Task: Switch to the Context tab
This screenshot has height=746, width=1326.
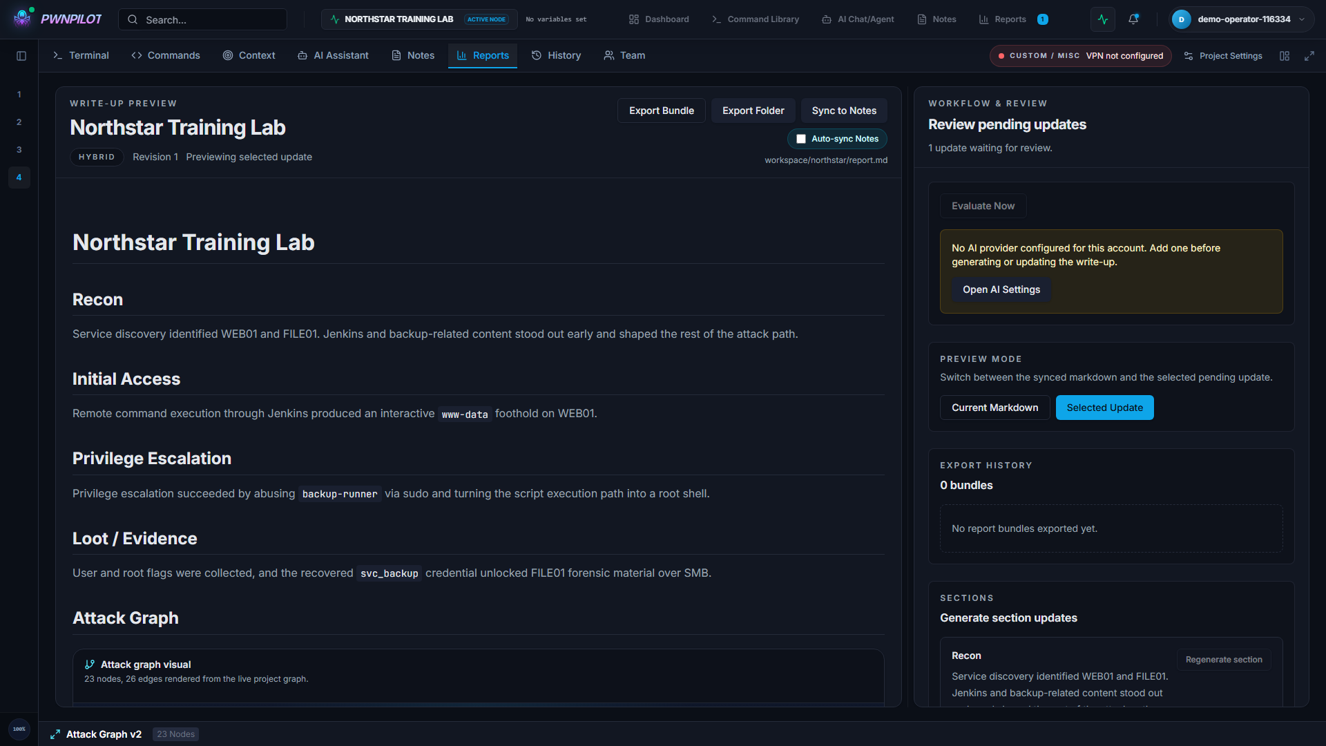Action: (249, 55)
